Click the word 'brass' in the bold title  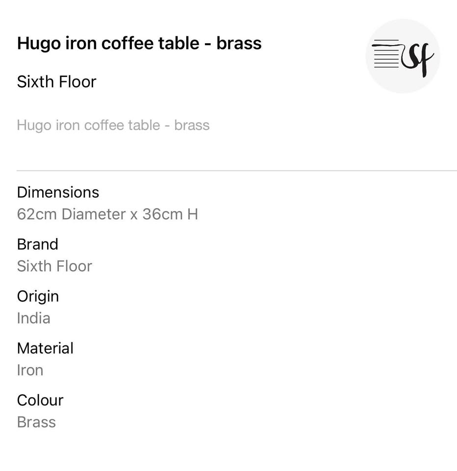239,43
